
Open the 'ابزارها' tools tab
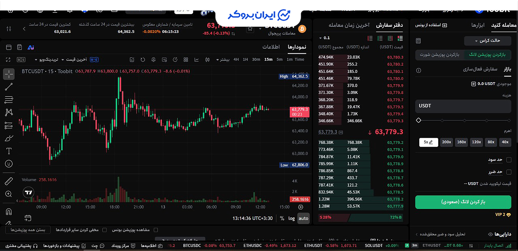478,25
